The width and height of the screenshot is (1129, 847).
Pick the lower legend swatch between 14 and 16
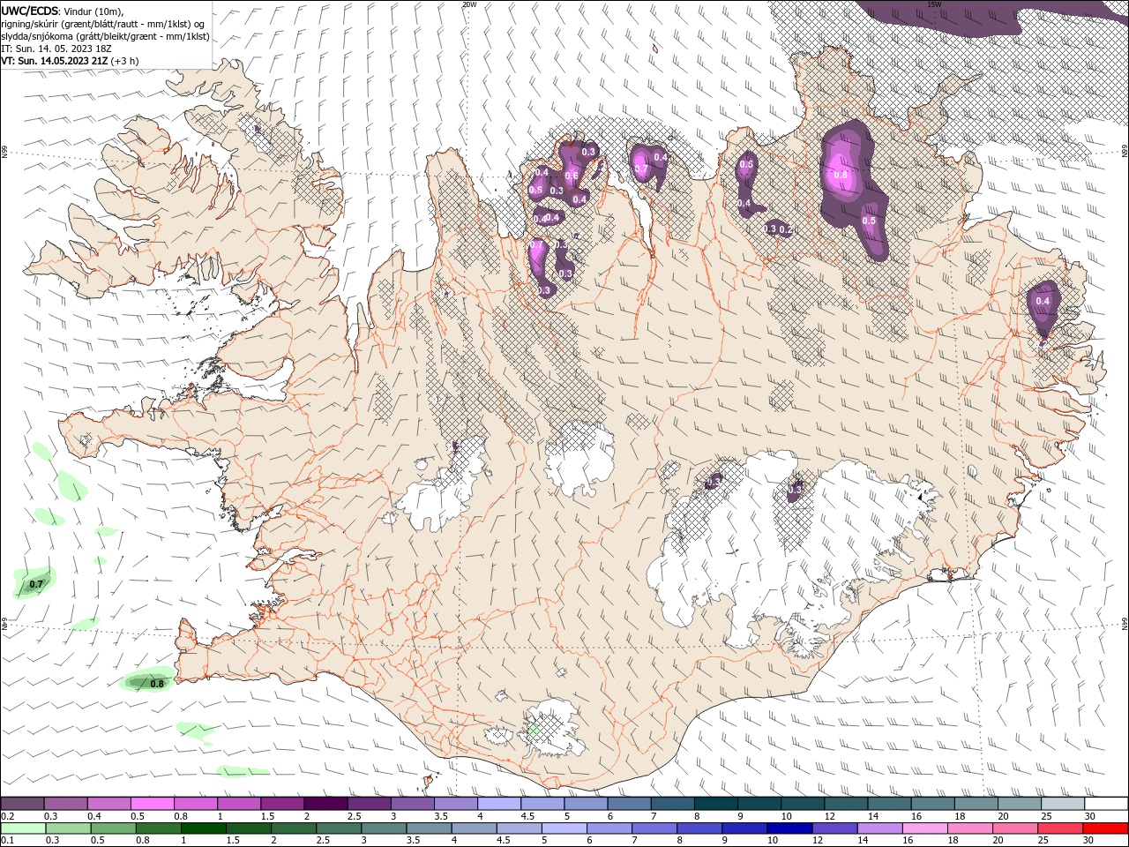[879, 828]
